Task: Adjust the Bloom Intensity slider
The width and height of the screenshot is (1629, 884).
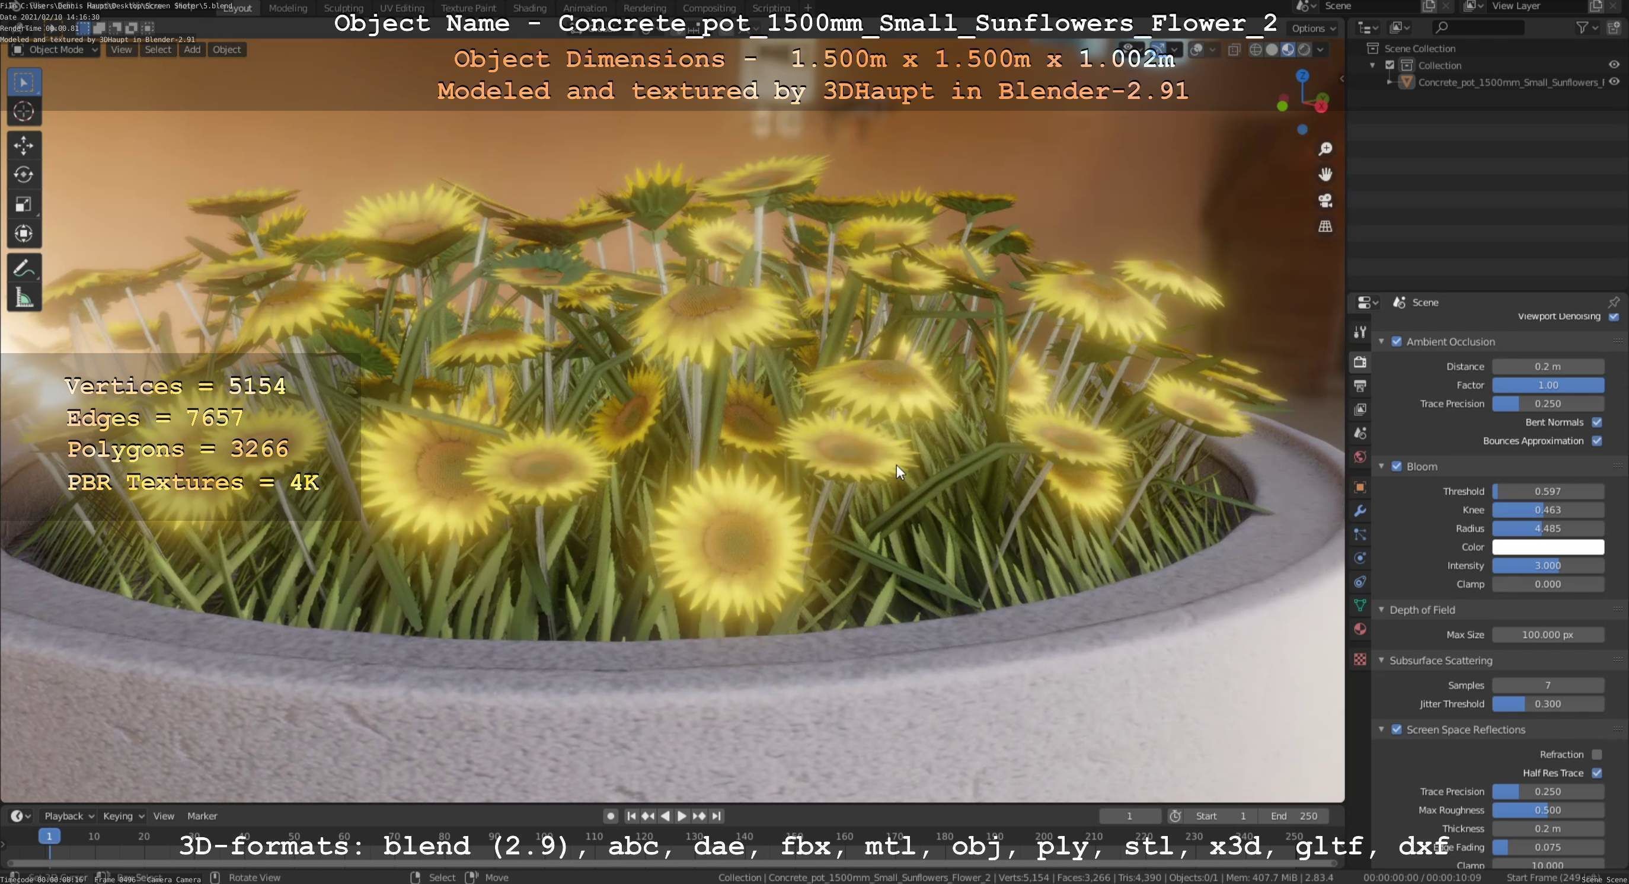Action: click(1548, 565)
